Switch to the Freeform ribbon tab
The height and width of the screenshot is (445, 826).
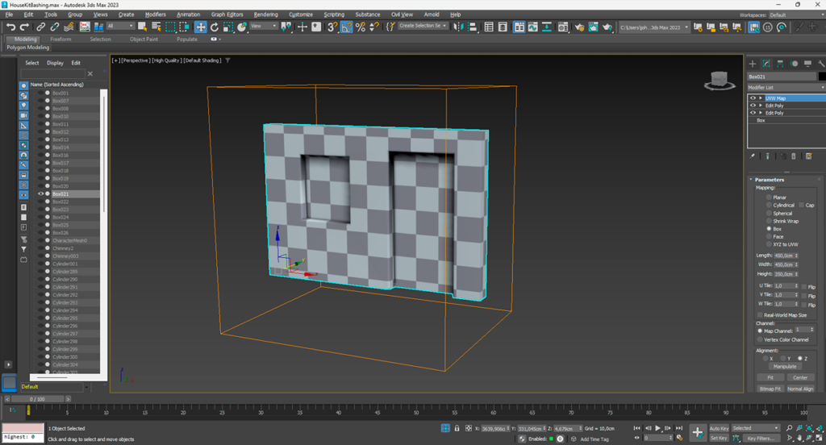pyautogui.click(x=60, y=39)
